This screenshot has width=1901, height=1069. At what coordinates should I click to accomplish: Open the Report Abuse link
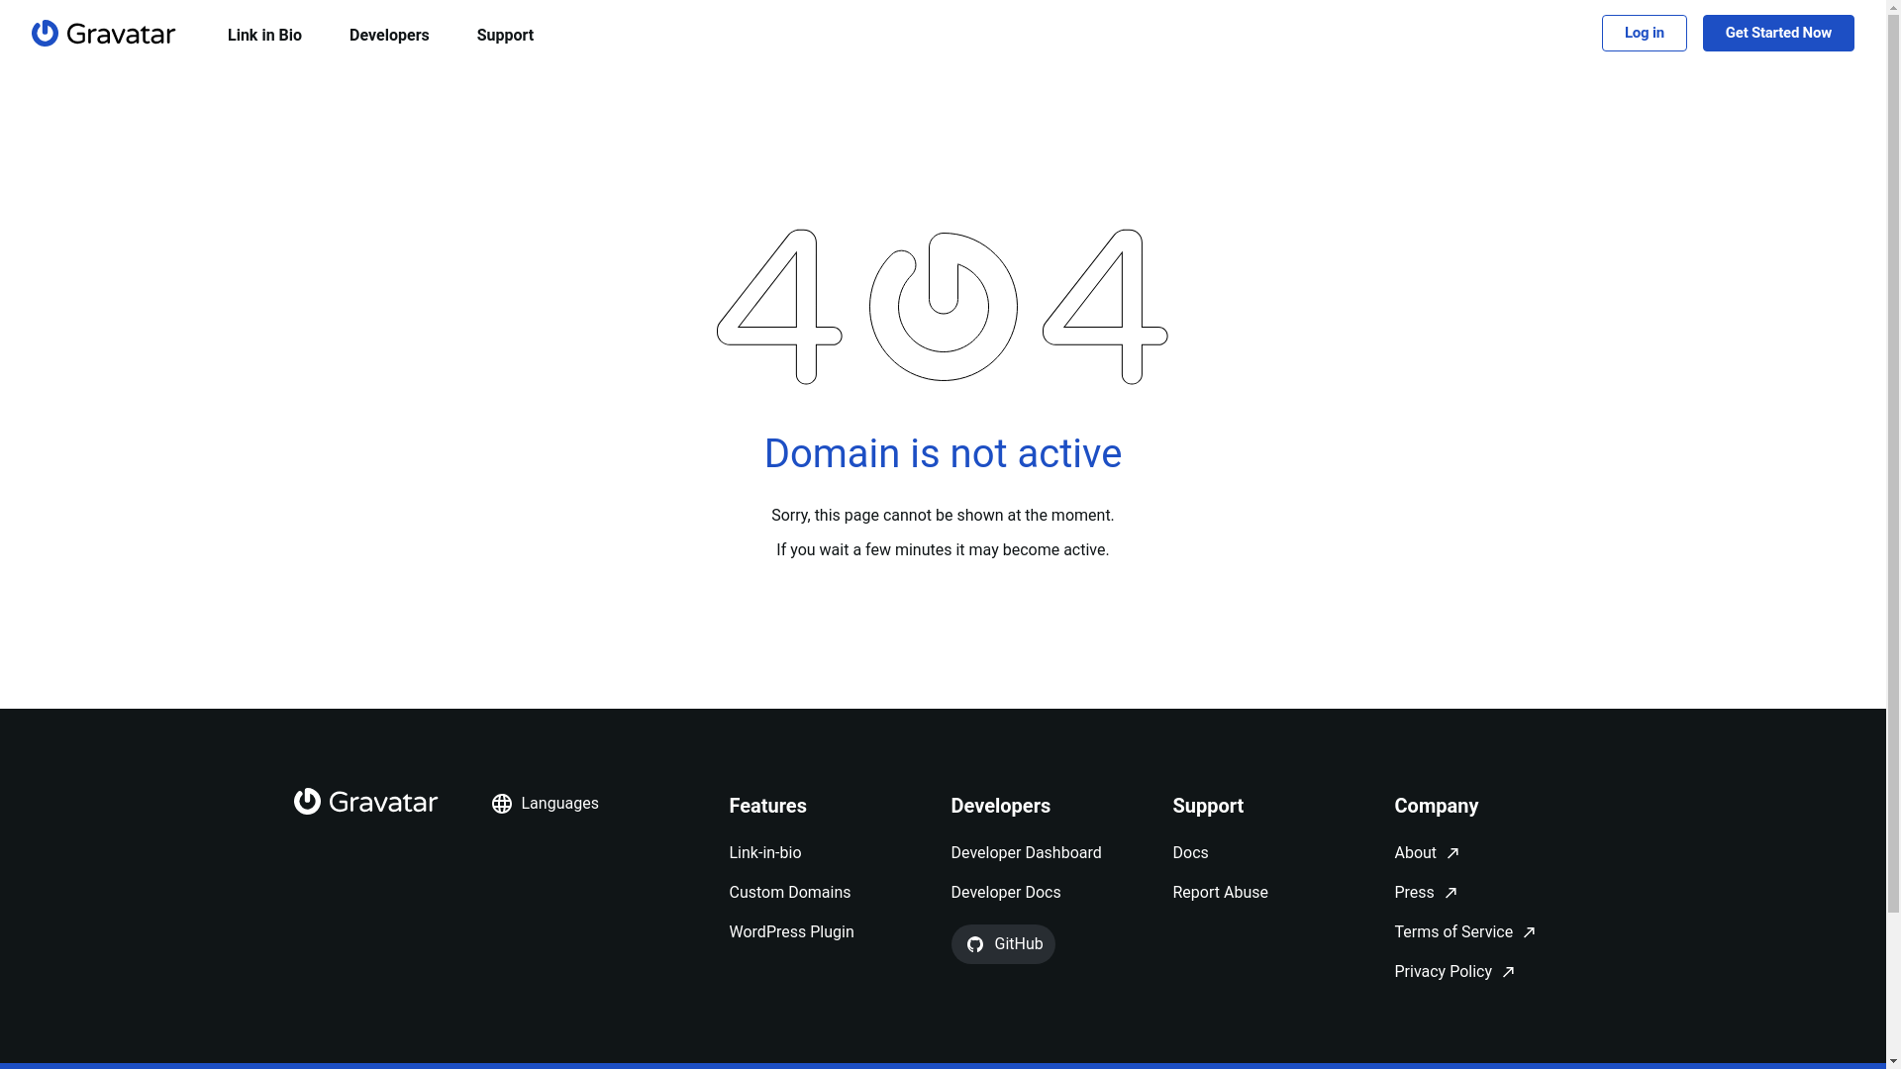1220,893
